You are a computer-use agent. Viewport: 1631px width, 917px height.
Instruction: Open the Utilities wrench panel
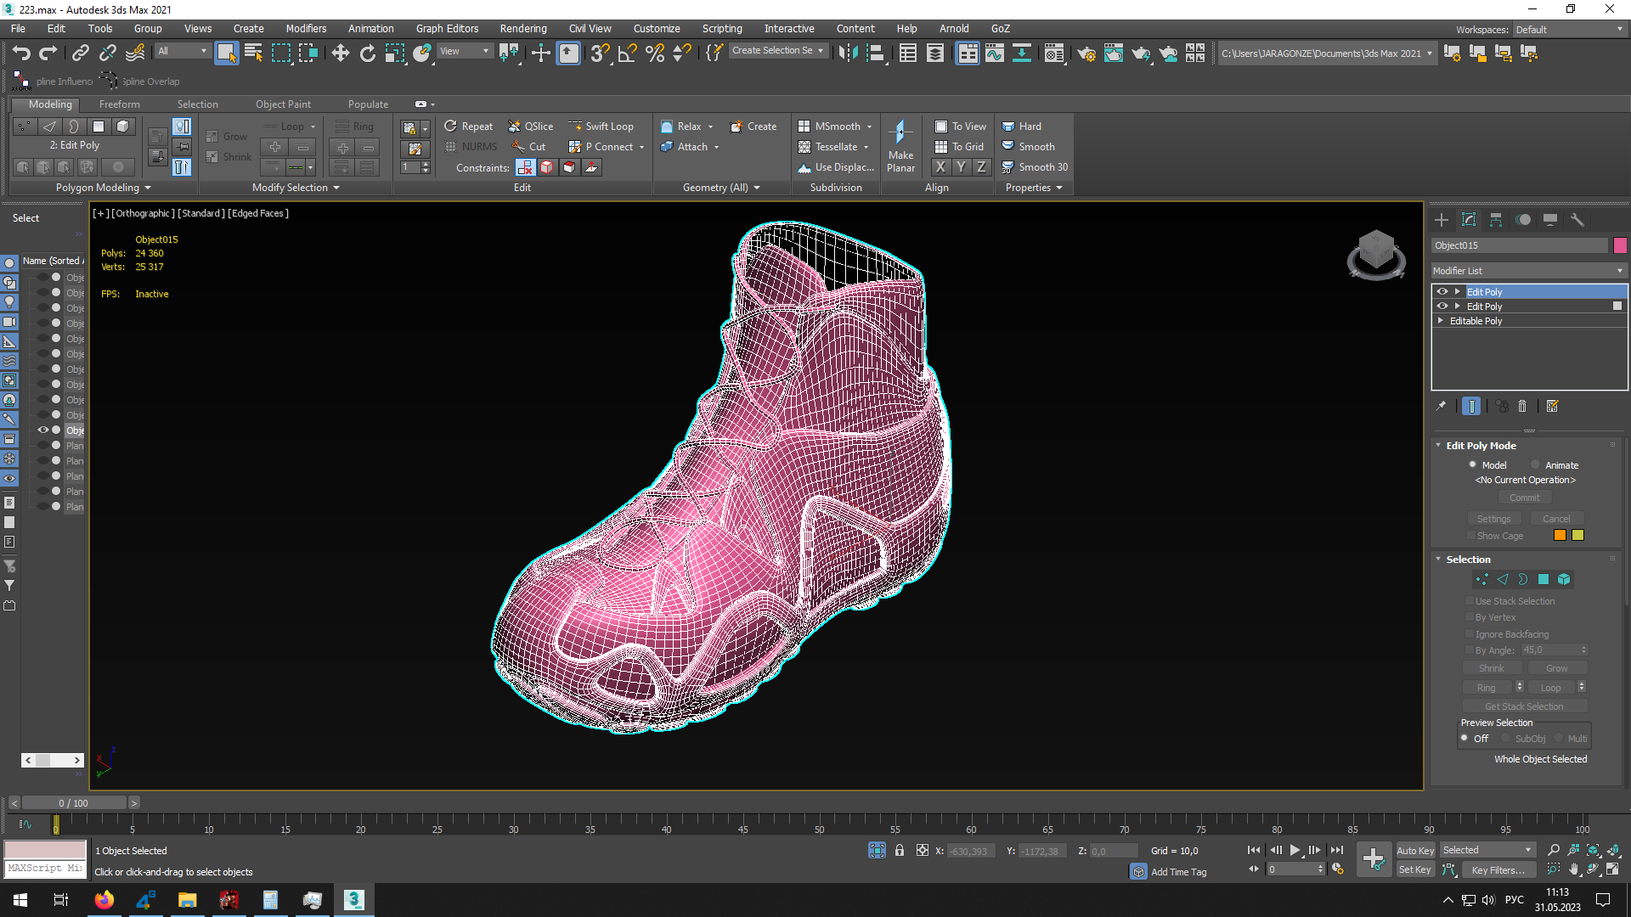(1577, 220)
